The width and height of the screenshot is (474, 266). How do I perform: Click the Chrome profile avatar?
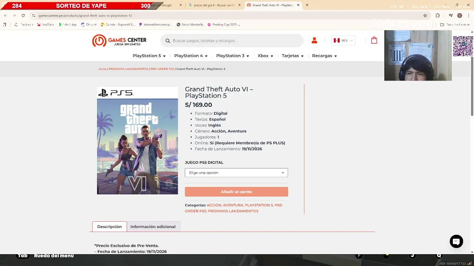[460, 16]
